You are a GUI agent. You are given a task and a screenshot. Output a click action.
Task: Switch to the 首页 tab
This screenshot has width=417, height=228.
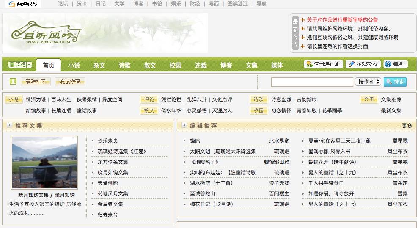(48, 65)
